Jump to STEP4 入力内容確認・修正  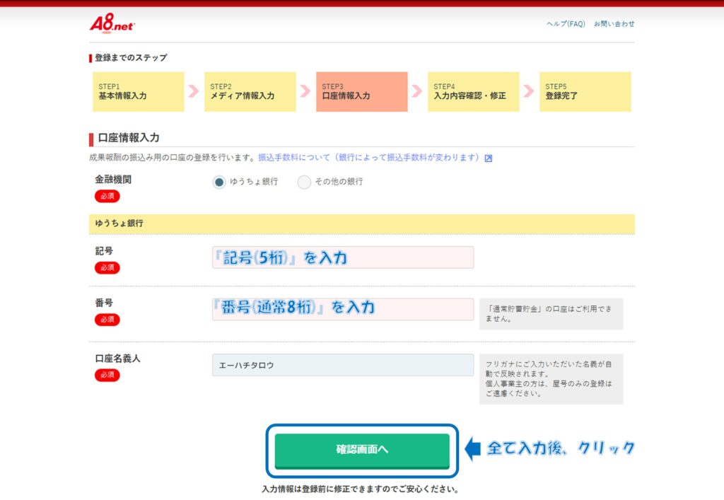pyautogui.click(x=473, y=92)
